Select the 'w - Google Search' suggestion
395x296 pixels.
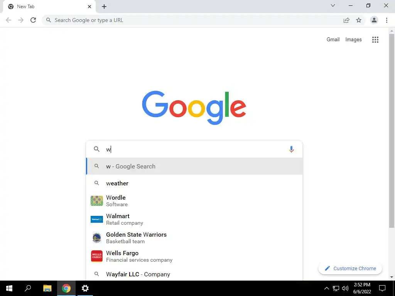[x=194, y=166]
